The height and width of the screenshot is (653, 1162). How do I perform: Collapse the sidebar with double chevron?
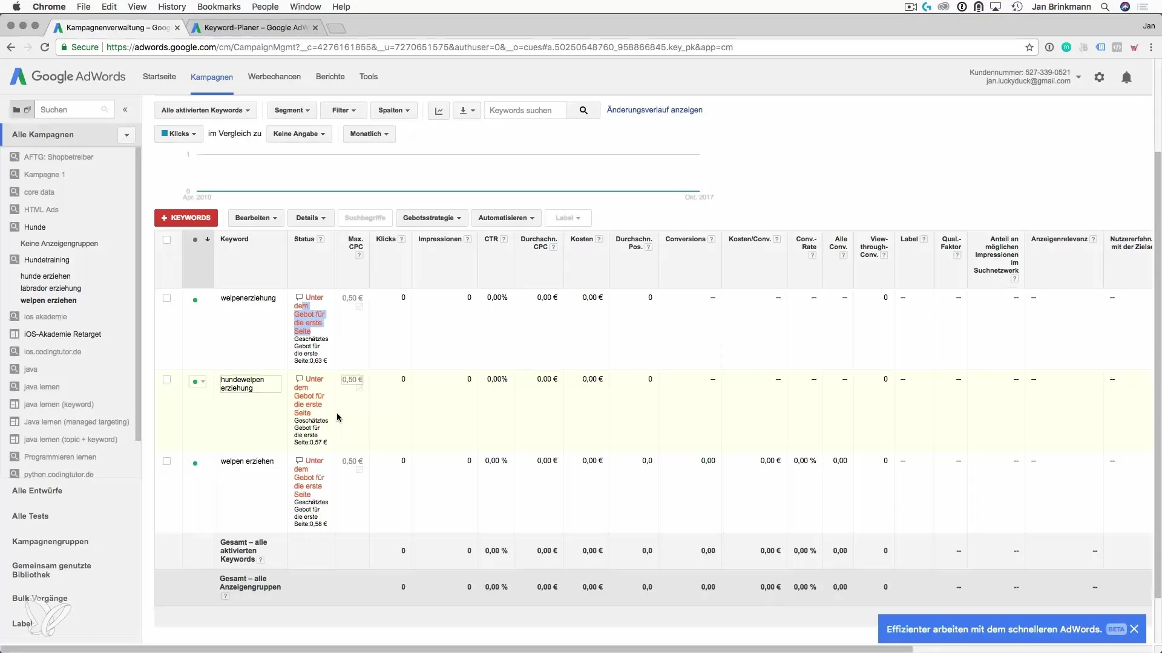click(x=125, y=109)
